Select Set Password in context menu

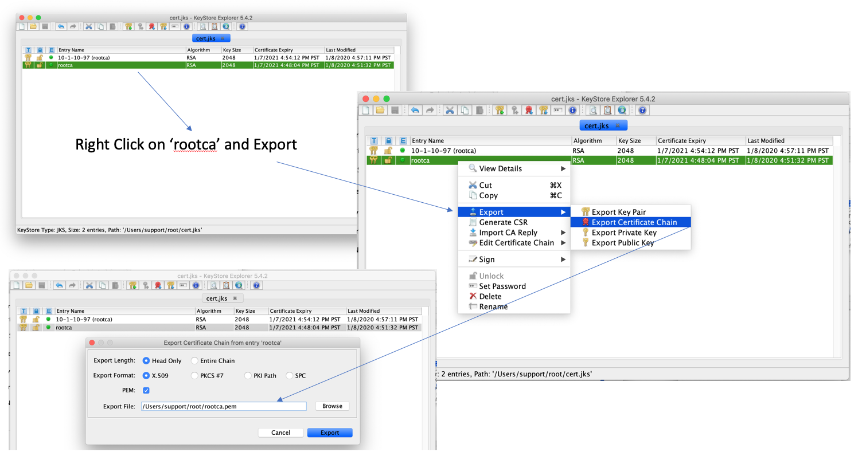tap(514, 286)
